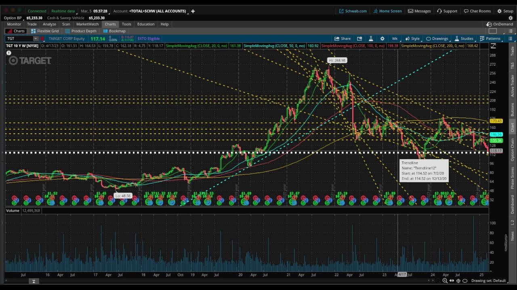Select the Bookmap subtab
This screenshot has height=290, width=517.
point(114,31)
